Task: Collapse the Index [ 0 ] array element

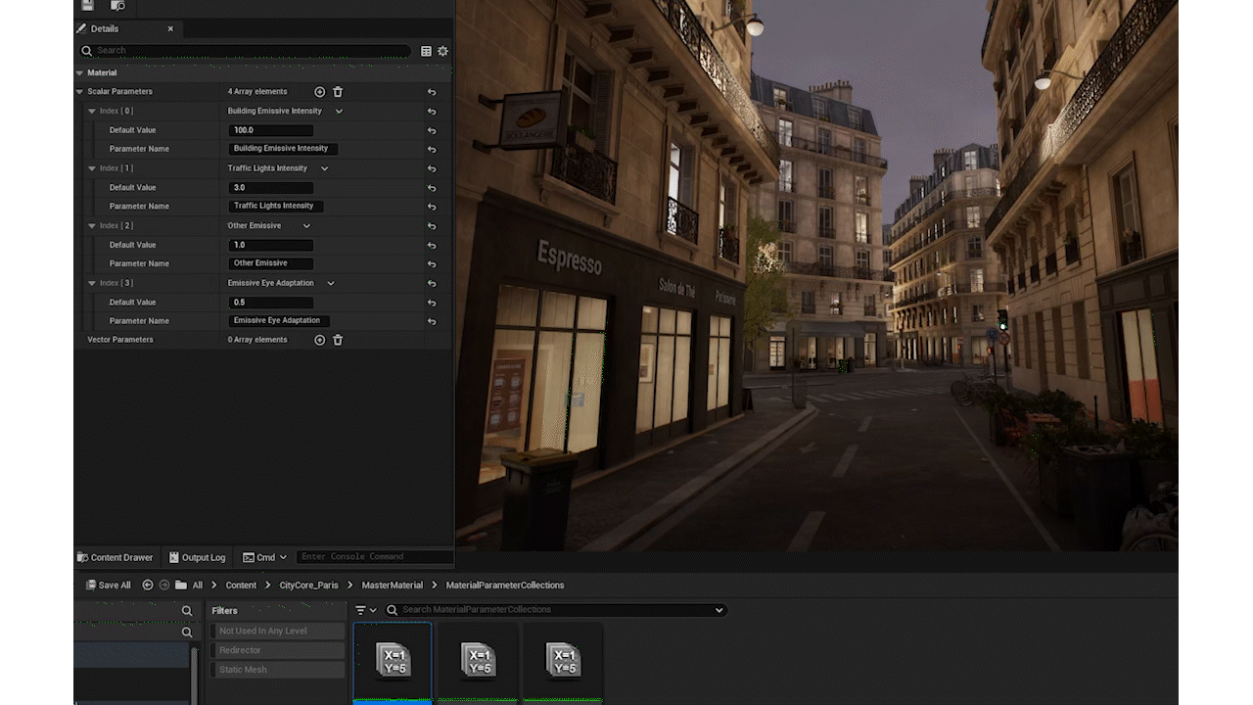Action: [x=92, y=112]
